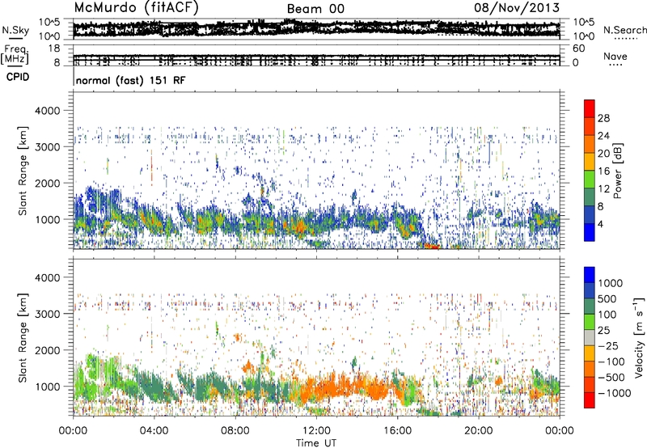Click the "CPID" row label

(x=17, y=77)
